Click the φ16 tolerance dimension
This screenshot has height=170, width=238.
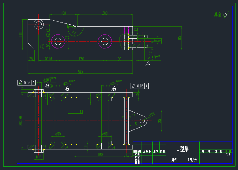(154, 57)
